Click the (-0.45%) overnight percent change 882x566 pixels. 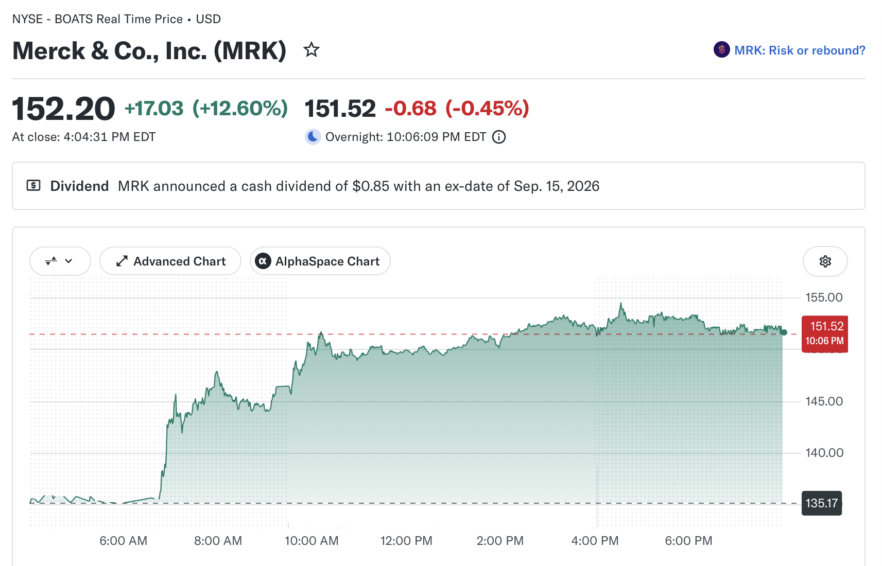coord(487,109)
